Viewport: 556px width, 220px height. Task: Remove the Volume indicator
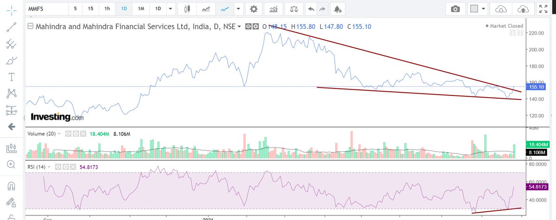(83, 134)
